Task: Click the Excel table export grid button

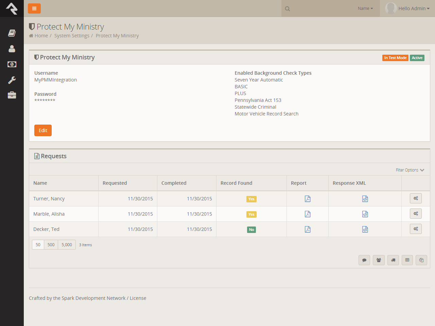Action: 407,260
